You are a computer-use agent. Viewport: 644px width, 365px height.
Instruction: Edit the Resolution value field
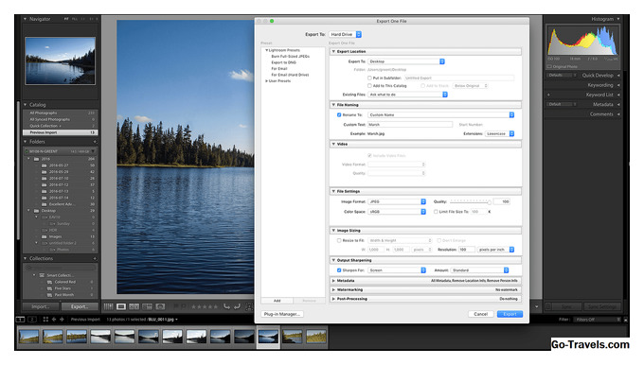point(467,250)
